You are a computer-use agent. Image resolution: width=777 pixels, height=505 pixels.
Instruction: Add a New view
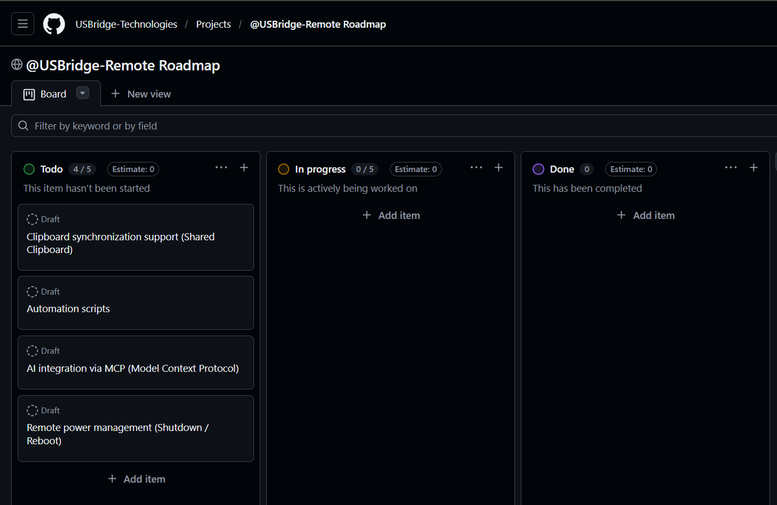(141, 94)
